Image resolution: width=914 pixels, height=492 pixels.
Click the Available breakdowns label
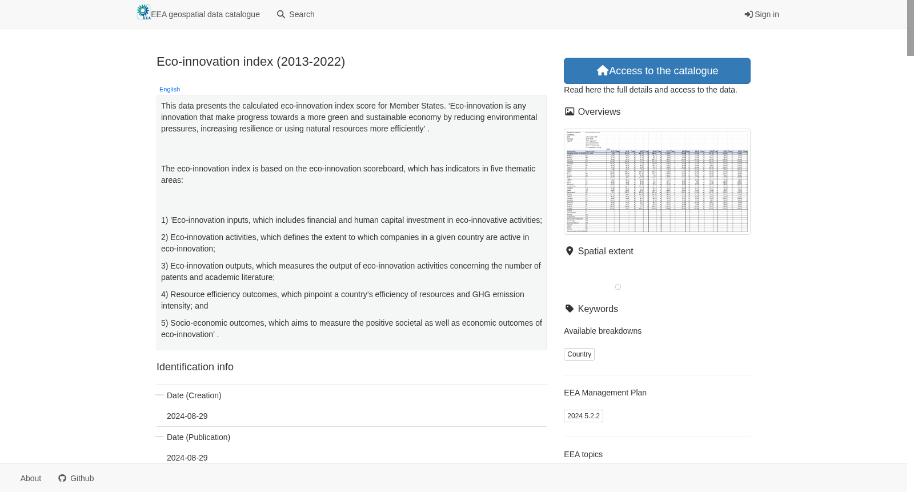point(603,331)
